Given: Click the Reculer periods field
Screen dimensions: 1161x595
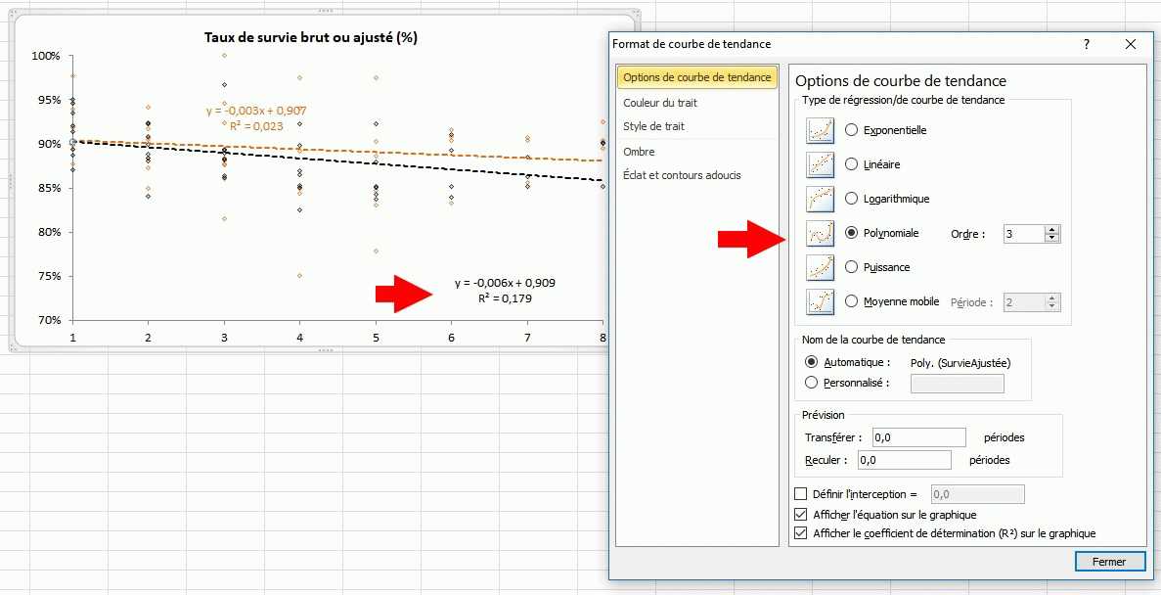Looking at the screenshot, I should (904, 460).
